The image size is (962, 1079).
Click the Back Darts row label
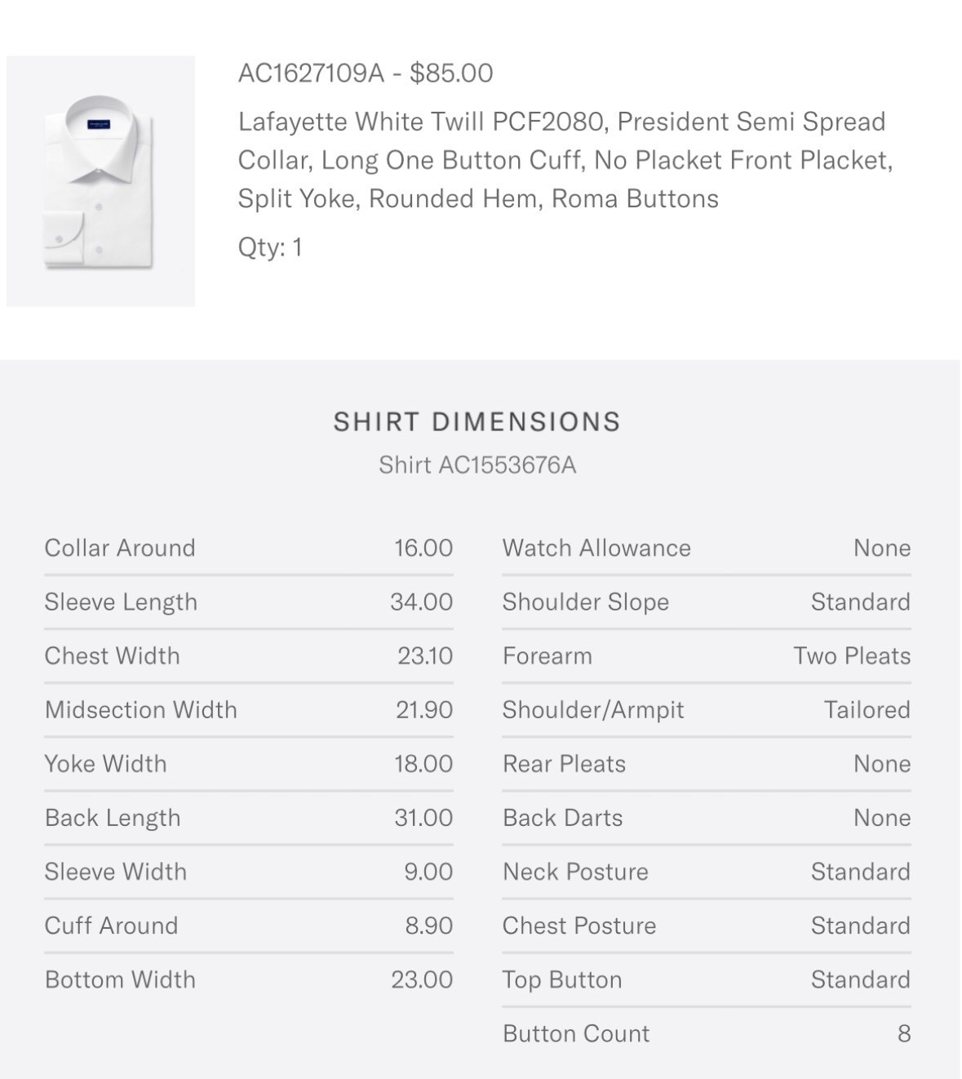[x=563, y=818]
